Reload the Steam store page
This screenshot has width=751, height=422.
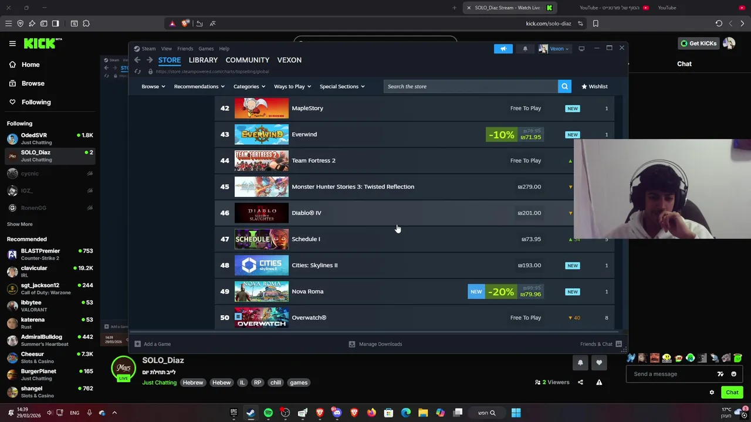pyautogui.click(x=137, y=72)
